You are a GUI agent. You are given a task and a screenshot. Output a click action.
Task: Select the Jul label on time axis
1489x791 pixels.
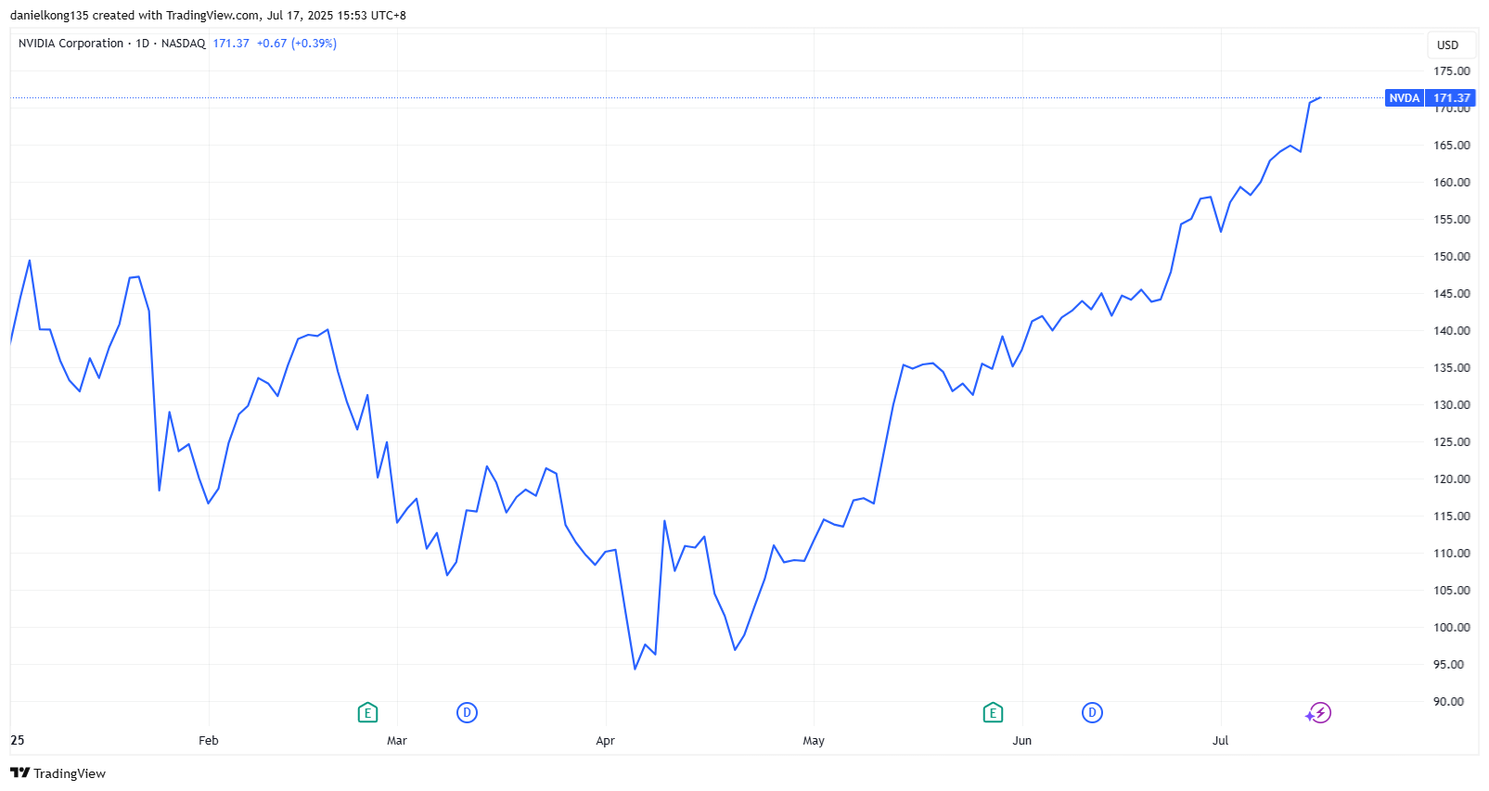click(1220, 741)
